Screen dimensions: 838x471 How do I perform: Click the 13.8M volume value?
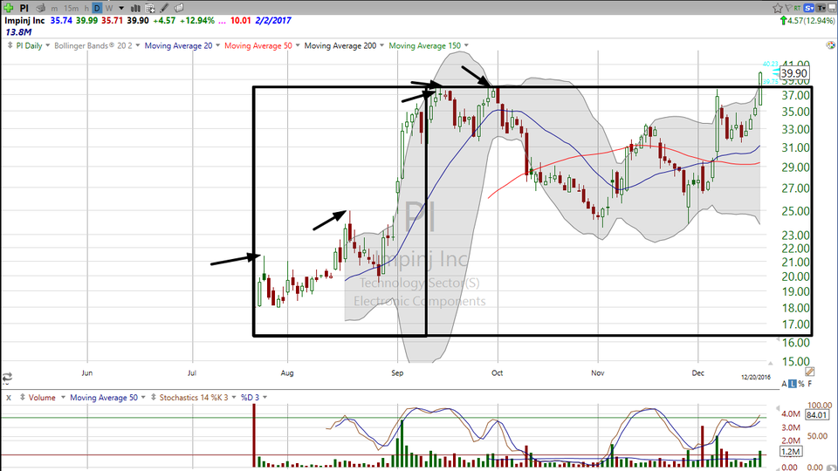click(18, 32)
